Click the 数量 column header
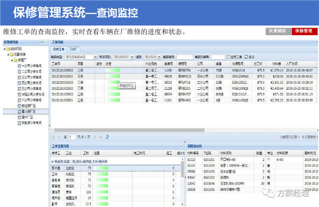The width and height of the screenshot is (319, 207). (259, 153)
